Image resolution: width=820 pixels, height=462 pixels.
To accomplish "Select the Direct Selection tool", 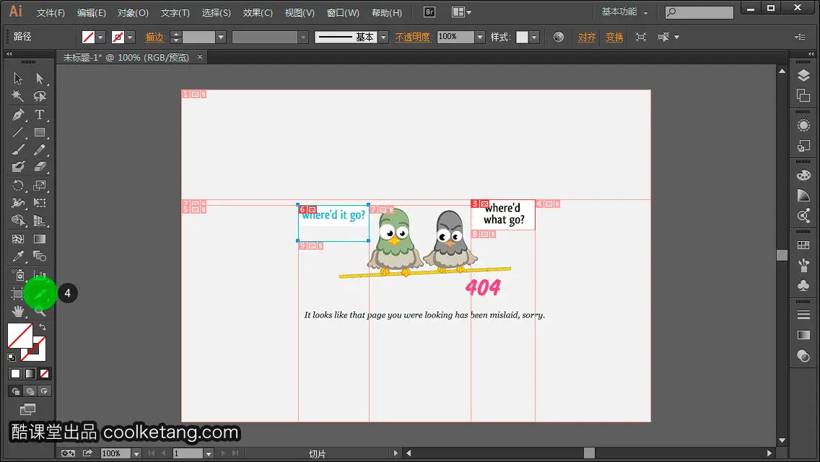I will click(x=40, y=79).
